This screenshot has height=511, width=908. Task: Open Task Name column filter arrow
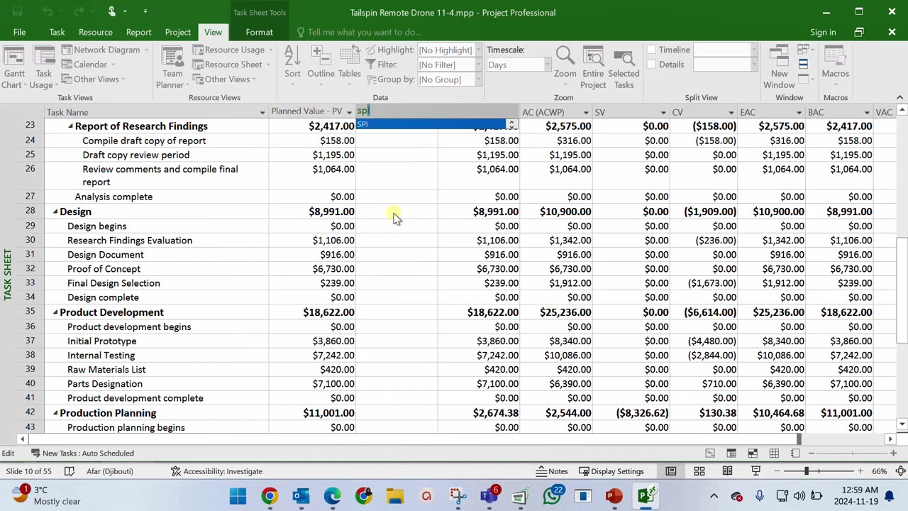click(262, 112)
